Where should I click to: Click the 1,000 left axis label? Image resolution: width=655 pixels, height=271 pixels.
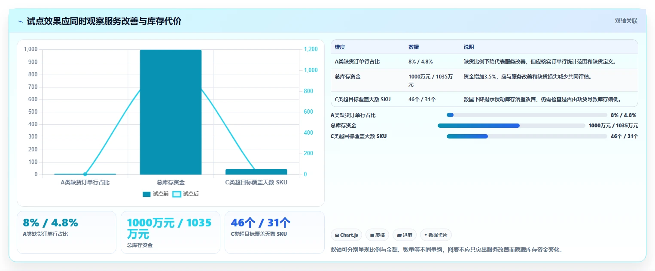click(31, 49)
